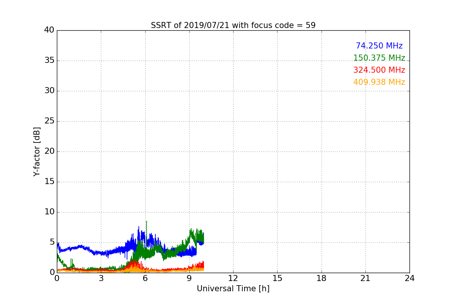Select the 324.500 MHz legend label

click(x=379, y=70)
